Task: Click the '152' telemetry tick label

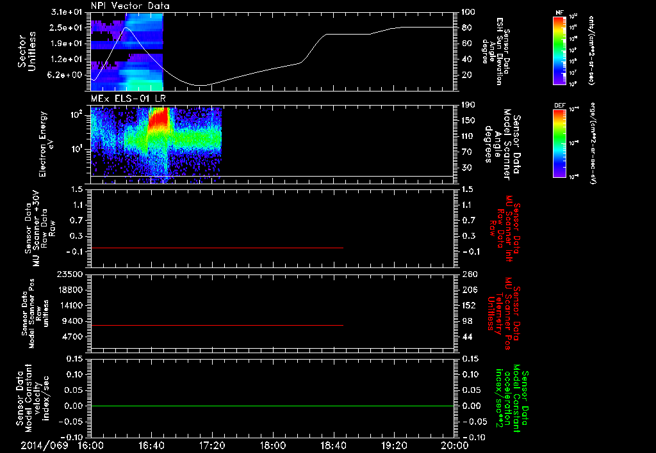Action: (468, 305)
